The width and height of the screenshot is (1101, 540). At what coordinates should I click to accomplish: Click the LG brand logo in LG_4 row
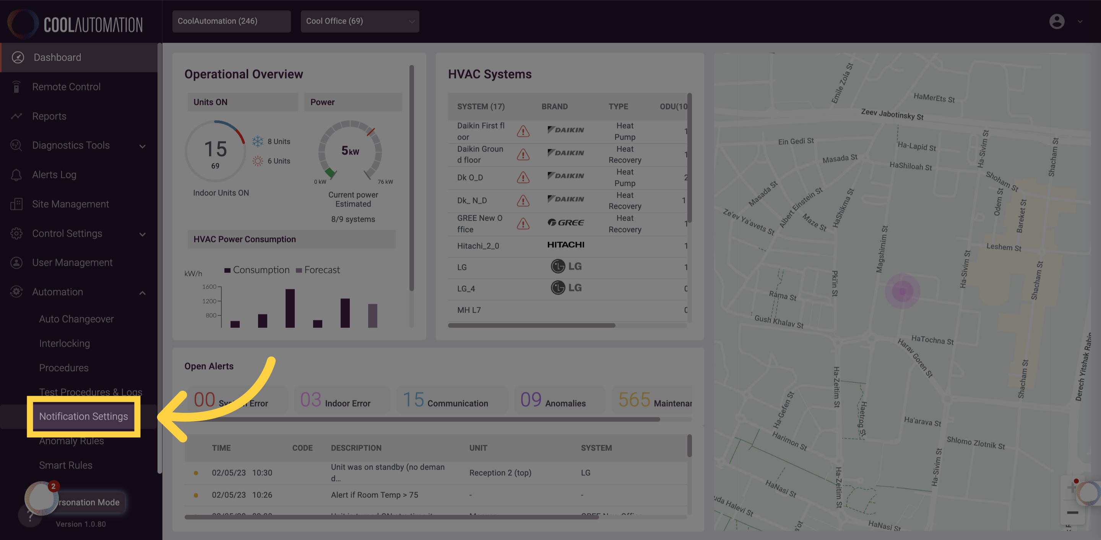pyautogui.click(x=566, y=288)
